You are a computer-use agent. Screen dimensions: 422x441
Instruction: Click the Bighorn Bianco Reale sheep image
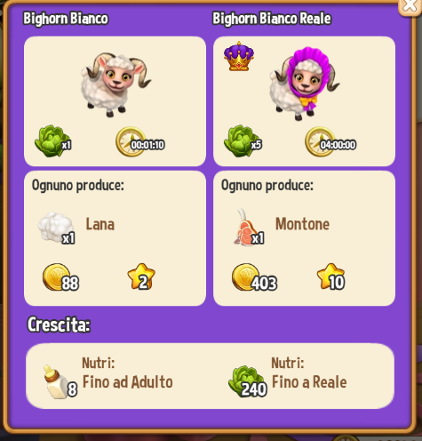point(304,84)
